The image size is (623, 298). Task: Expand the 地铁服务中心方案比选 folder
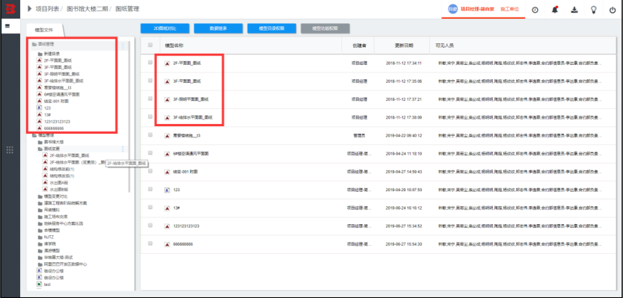click(x=40, y=223)
